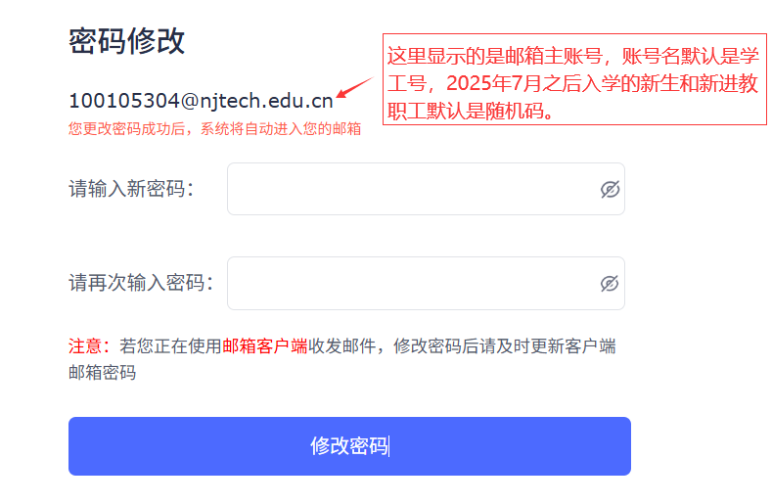
Task: Click the red arrow pointing to email
Action: (x=355, y=87)
